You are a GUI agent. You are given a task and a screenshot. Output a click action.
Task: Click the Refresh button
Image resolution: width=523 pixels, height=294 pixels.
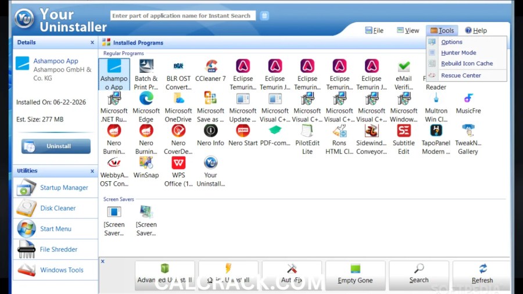[482, 275]
